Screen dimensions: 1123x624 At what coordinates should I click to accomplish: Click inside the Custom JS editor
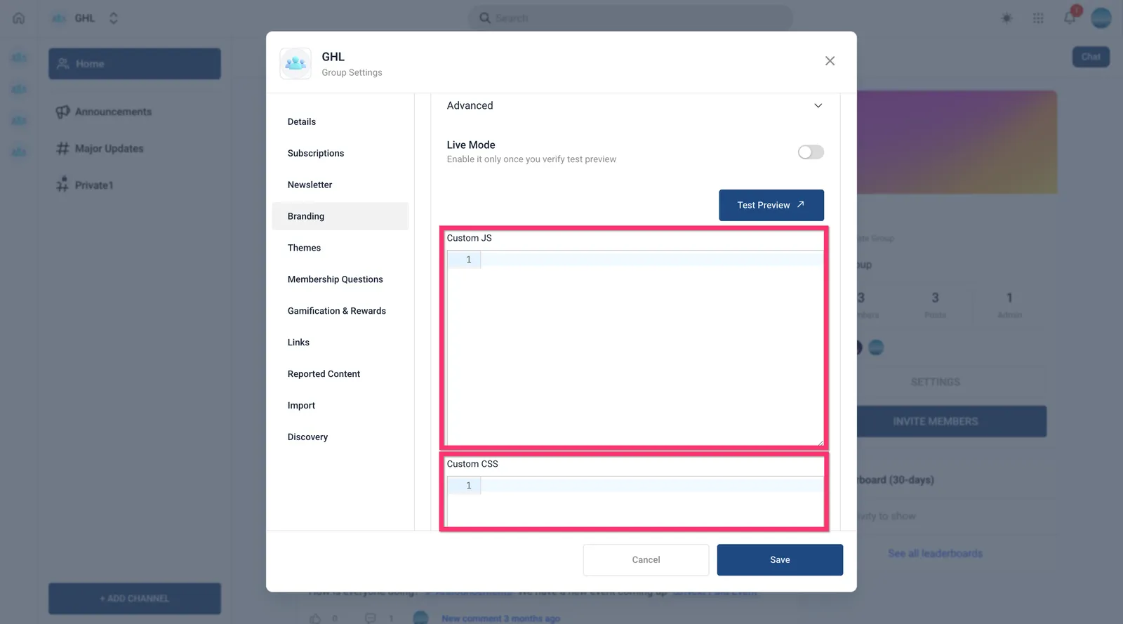[x=635, y=348]
